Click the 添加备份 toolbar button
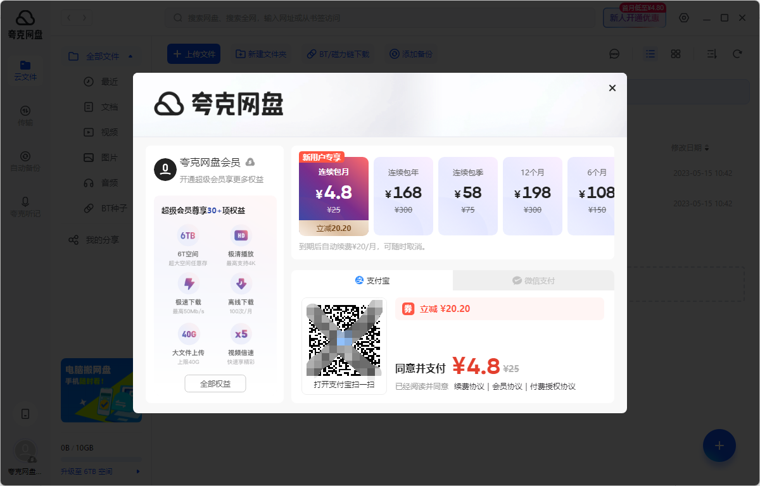 pyautogui.click(x=411, y=54)
